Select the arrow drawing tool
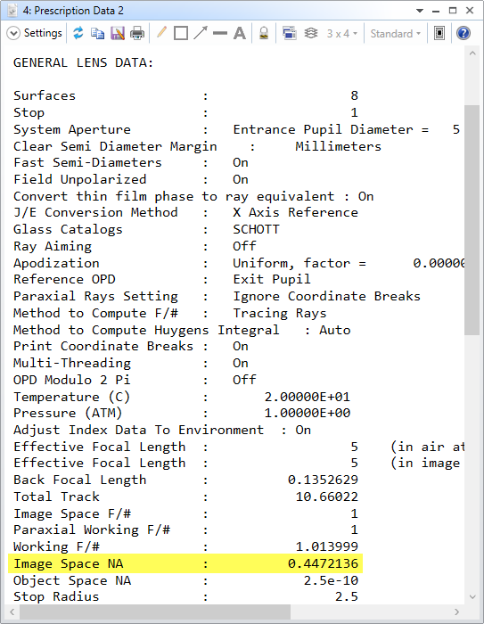Image resolution: width=484 pixels, height=624 pixels. 201,33
